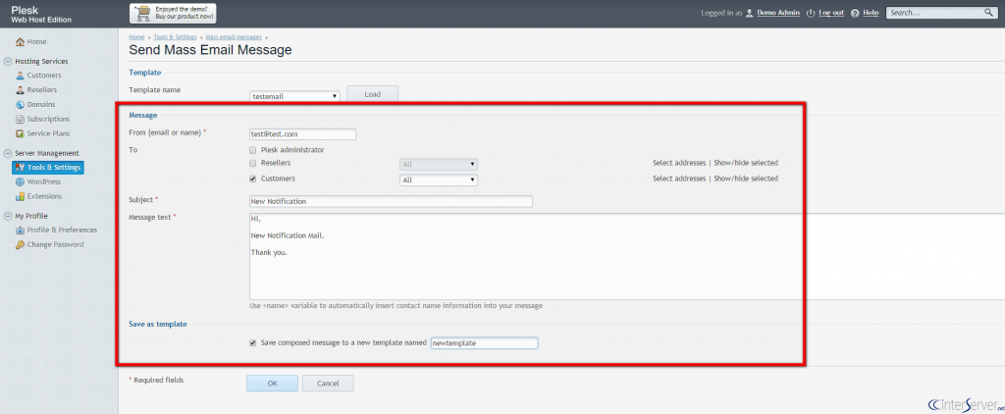Check the Plesk administrator checkbox
Image resolution: width=1005 pixels, height=414 pixels.
[253, 150]
